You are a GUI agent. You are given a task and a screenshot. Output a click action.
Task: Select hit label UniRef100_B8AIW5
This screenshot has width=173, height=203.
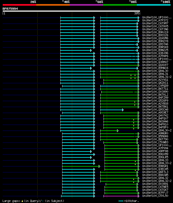click(155, 175)
